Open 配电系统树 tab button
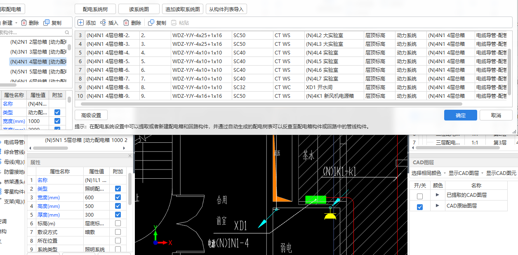This screenshot has height=255, width=518. [x=95, y=9]
